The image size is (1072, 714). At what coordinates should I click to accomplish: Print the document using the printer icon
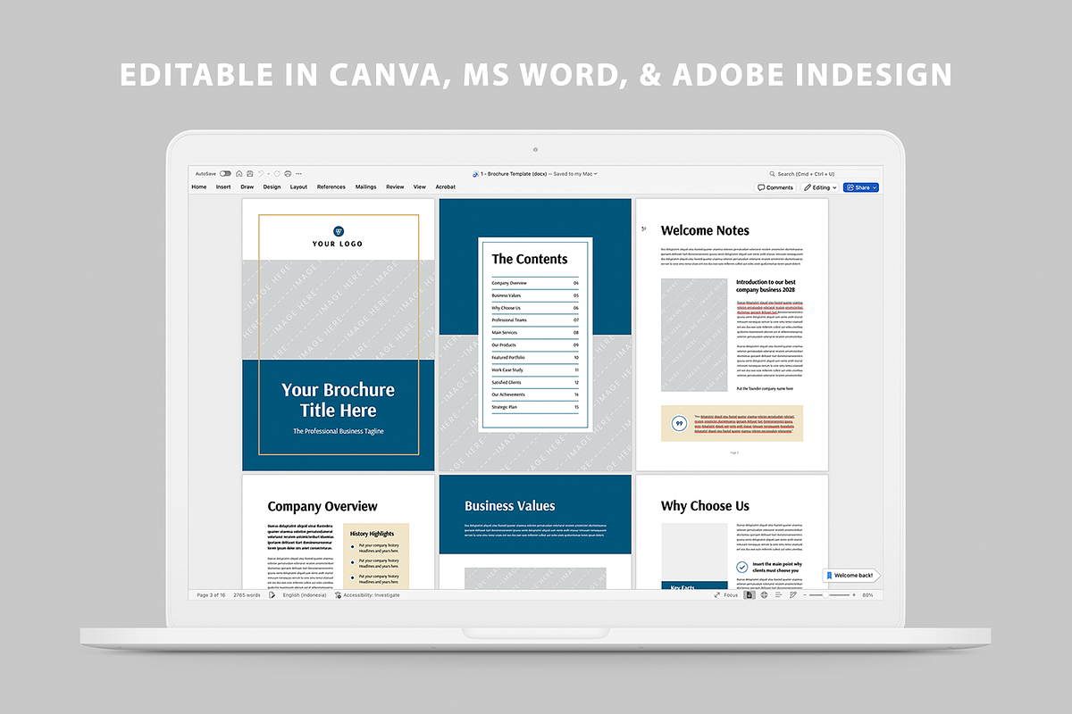pos(288,173)
